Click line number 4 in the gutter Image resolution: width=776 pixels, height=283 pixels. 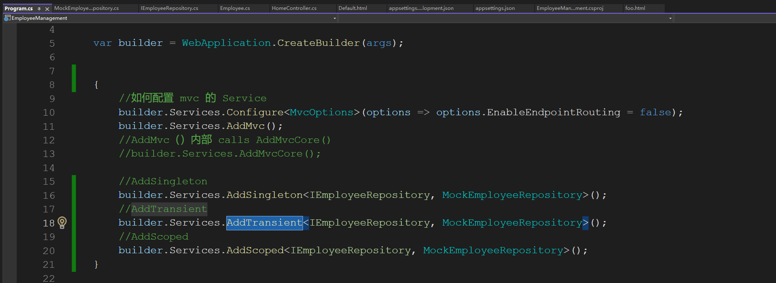(x=52, y=29)
